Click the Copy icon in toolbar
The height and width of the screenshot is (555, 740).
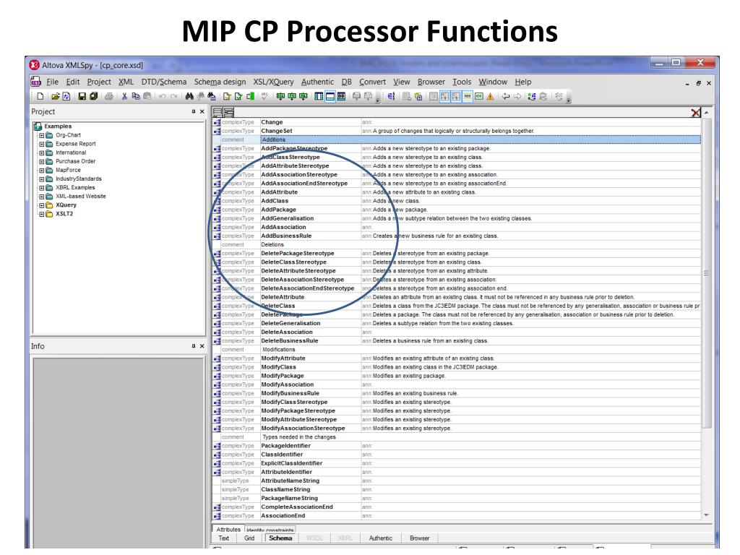point(136,96)
